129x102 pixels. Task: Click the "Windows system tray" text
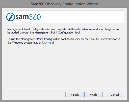coord(25,43)
